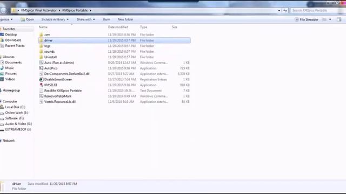Select the AutoPico application icon
The width and height of the screenshot is (346, 194).
[x=41, y=68]
